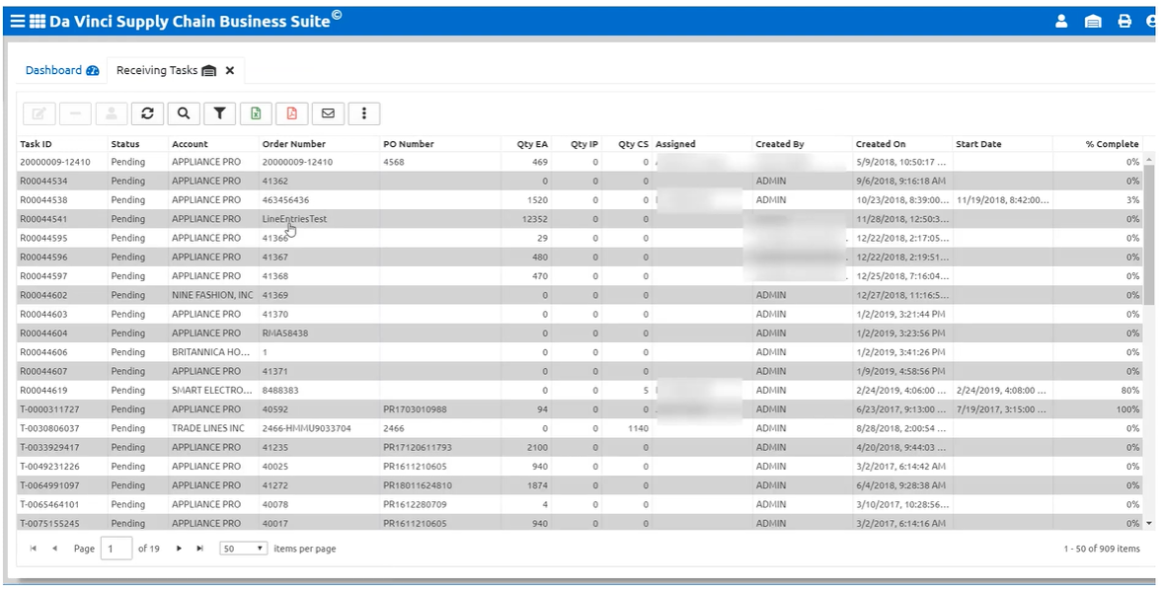Screen dimensions: 1162x590
Task: Click the page number input field
Action: coord(116,549)
